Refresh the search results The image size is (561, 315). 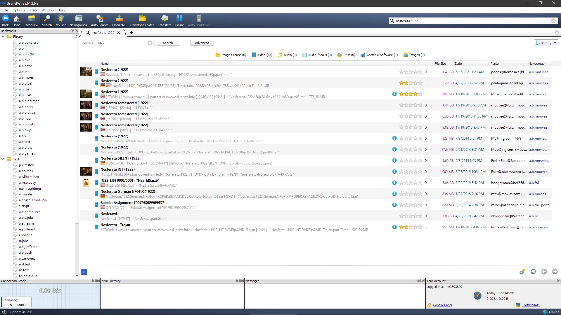[533, 272]
